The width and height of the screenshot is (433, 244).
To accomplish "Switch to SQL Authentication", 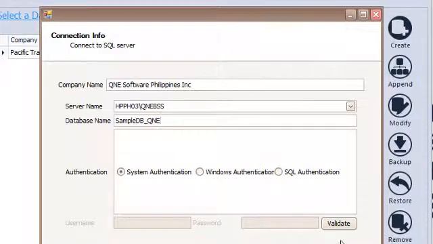I will click(x=278, y=171).
